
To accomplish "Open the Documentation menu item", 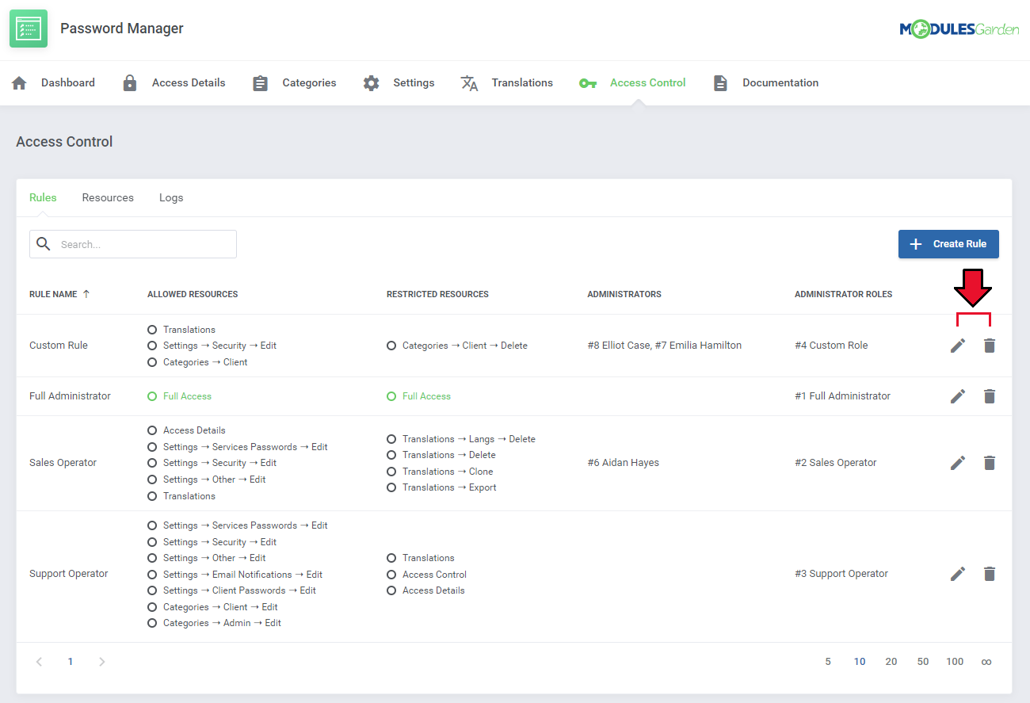I will pyautogui.click(x=780, y=82).
